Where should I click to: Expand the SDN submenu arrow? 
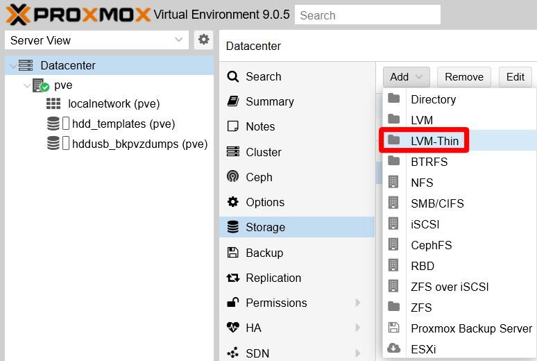click(x=358, y=353)
